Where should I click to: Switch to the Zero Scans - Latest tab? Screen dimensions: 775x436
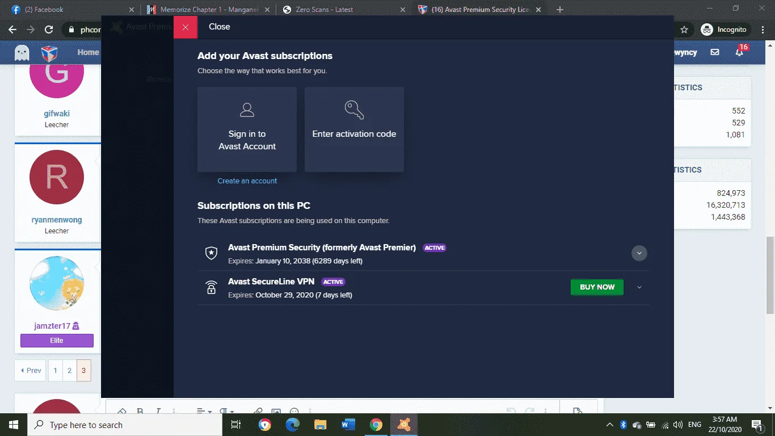343,10
